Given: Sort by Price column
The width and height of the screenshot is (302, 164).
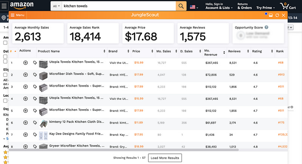Looking at the screenshot, I should click(x=152, y=51).
